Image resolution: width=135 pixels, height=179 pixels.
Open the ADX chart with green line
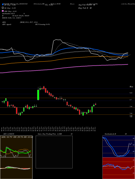(16, 146)
